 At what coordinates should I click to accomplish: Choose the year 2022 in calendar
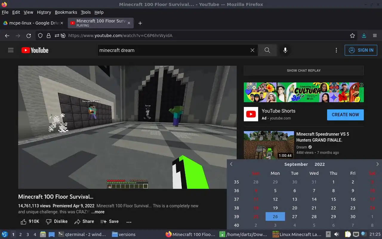click(x=320, y=164)
